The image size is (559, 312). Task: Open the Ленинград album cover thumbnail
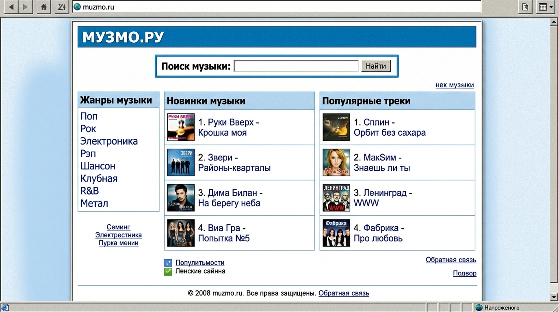(336, 198)
